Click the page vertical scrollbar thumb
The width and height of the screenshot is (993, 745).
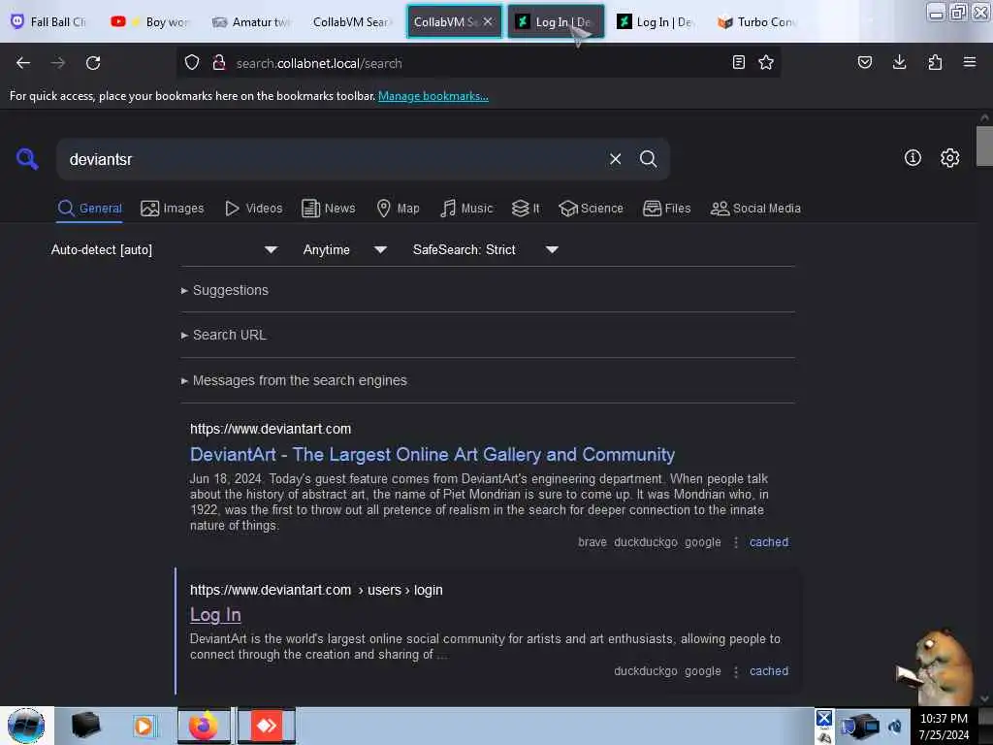tap(983, 146)
